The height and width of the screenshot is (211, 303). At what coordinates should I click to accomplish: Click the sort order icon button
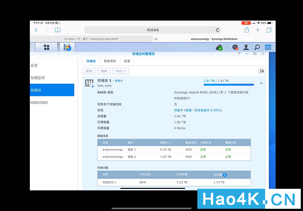(x=262, y=71)
